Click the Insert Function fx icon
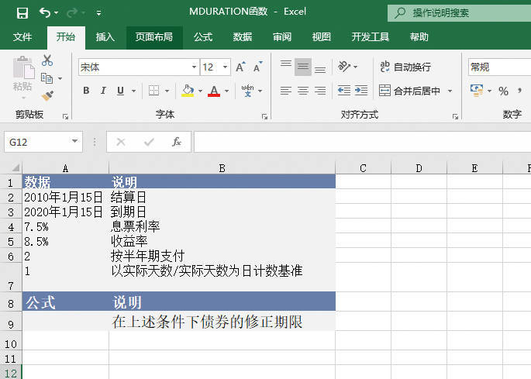 coord(177,142)
